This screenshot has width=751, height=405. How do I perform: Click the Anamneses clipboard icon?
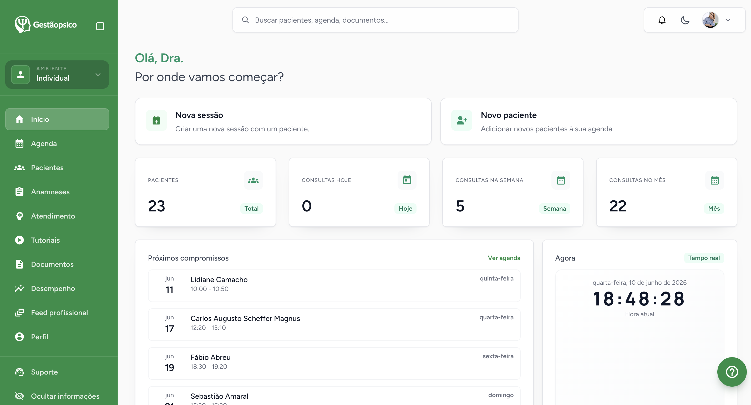(x=19, y=191)
